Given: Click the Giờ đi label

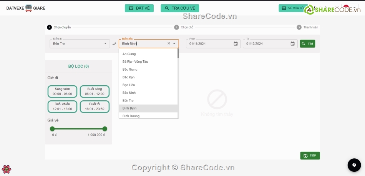Looking at the screenshot, I should (53, 78).
